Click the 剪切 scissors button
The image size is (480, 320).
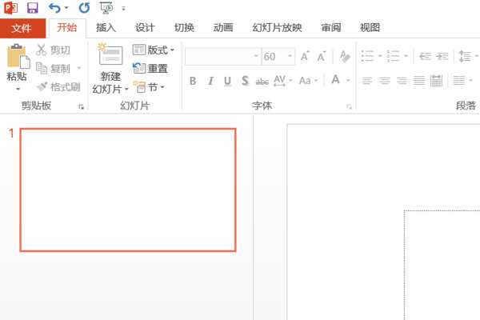(x=54, y=50)
